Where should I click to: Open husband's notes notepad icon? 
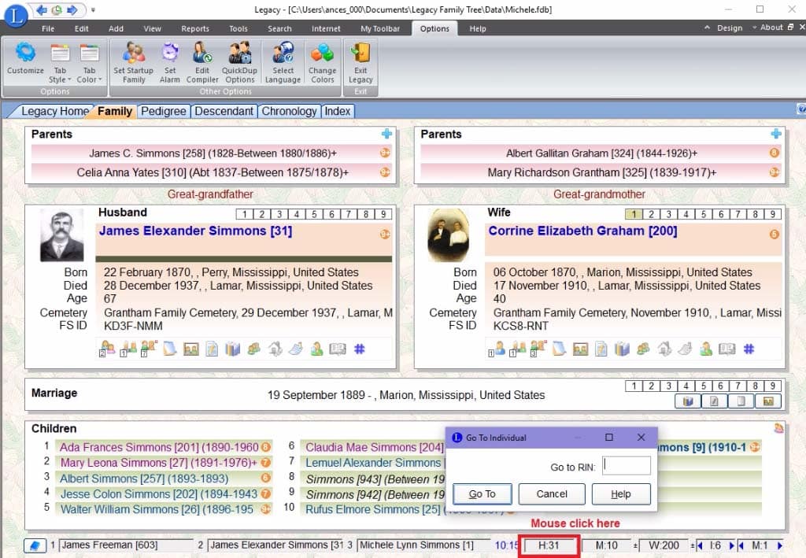pyautogui.click(x=170, y=349)
